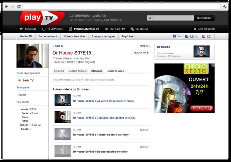Click the chat bubble icon beside Le Blog
Viewport: 231px width, 162px height.
pyautogui.click(x=132, y=29)
